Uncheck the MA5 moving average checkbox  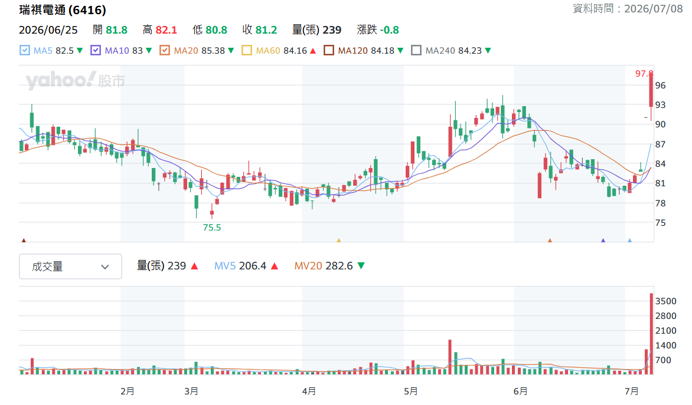[x=25, y=50]
